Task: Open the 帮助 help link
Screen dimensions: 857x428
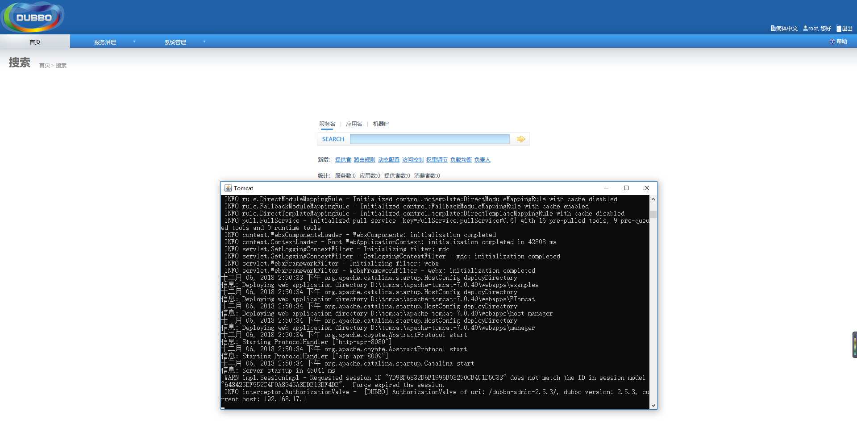Action: pos(841,42)
